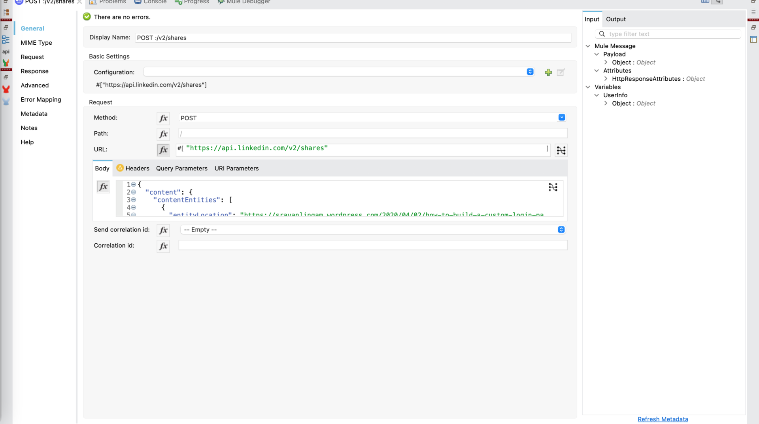The height and width of the screenshot is (424, 759).
Task: Open the Method POST dropdown
Action: (562, 117)
